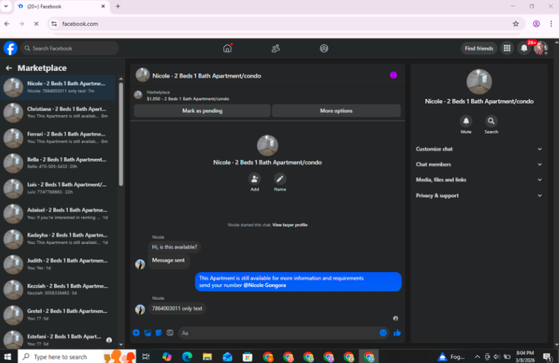Image resolution: width=559 pixels, height=363 pixels.
Task: Click Mark as pending button
Action: (202, 111)
